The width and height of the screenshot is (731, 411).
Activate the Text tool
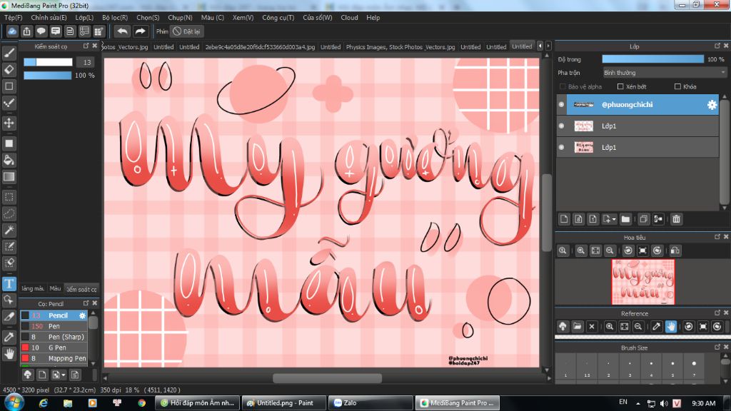coord(9,284)
